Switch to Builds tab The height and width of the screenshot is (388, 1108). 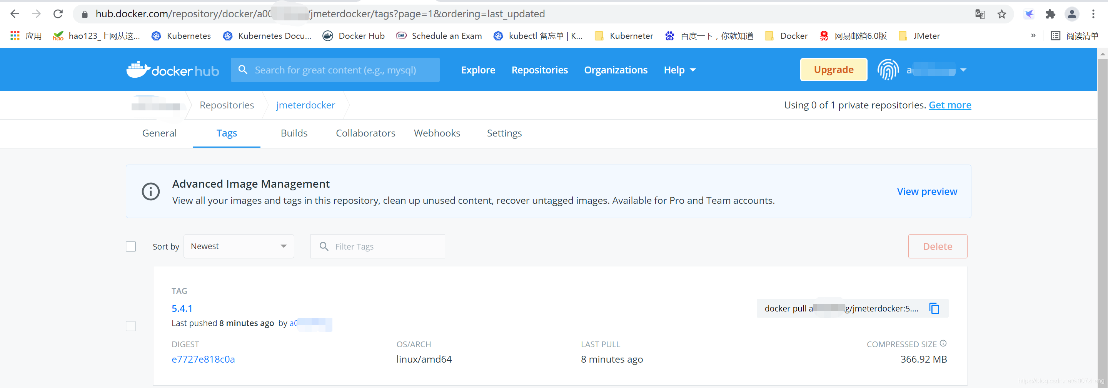[294, 133]
